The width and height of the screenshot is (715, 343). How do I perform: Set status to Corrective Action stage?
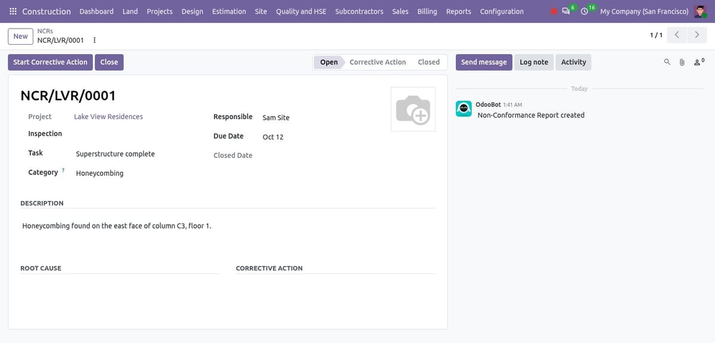click(x=378, y=62)
